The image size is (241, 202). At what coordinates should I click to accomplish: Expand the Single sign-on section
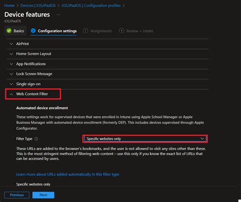tap(107, 84)
